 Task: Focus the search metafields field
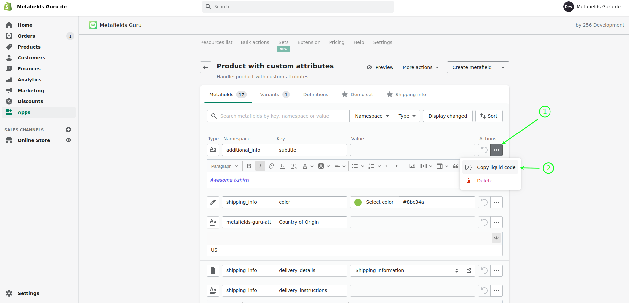click(278, 116)
